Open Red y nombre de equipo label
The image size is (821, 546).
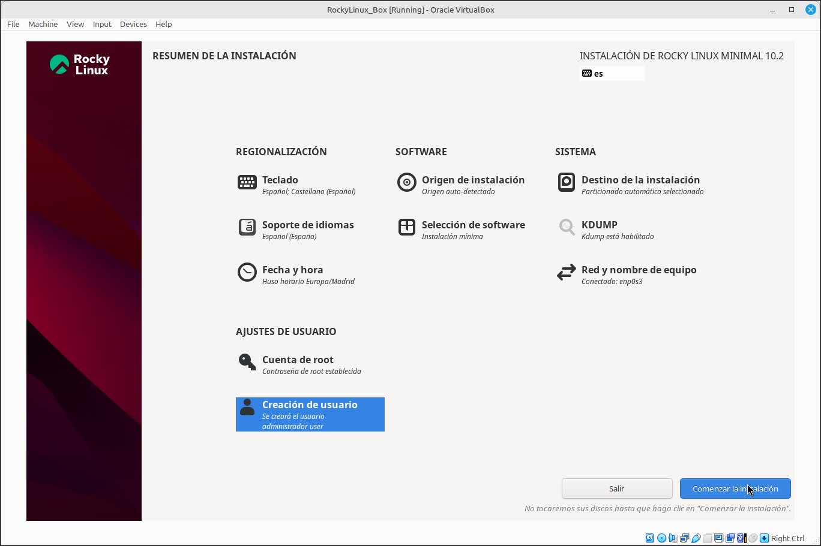(639, 270)
